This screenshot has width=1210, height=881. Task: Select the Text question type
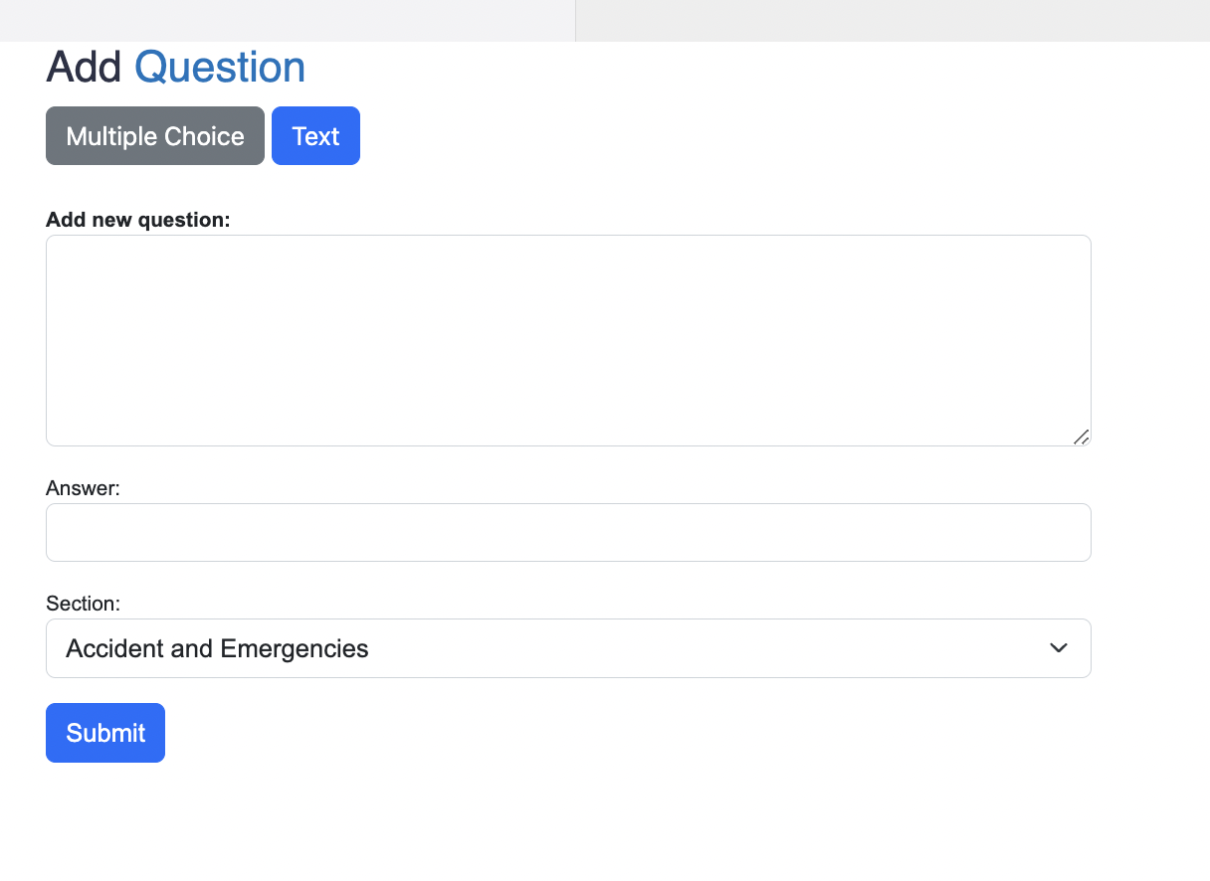315,136
